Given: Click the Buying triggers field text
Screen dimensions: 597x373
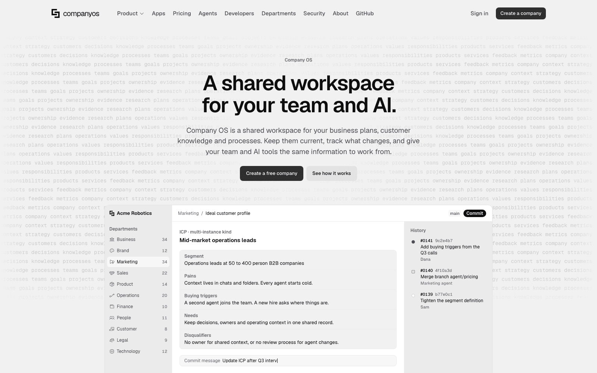Looking at the screenshot, I should [256, 303].
